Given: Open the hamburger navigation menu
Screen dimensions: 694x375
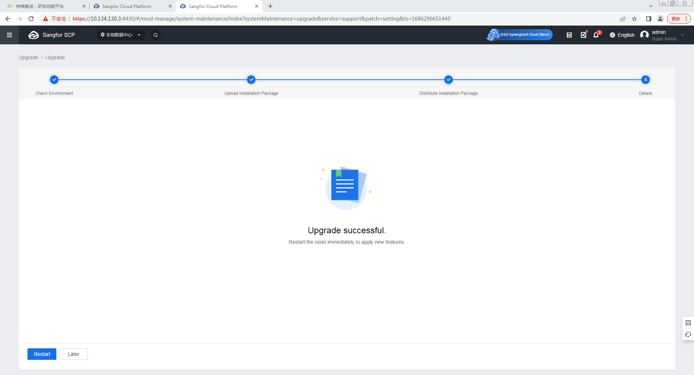Looking at the screenshot, I should point(9,35).
